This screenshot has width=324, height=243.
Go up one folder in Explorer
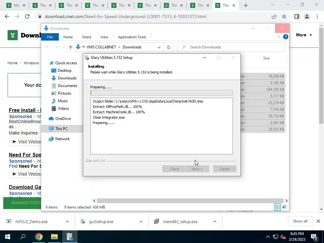tap(71, 47)
